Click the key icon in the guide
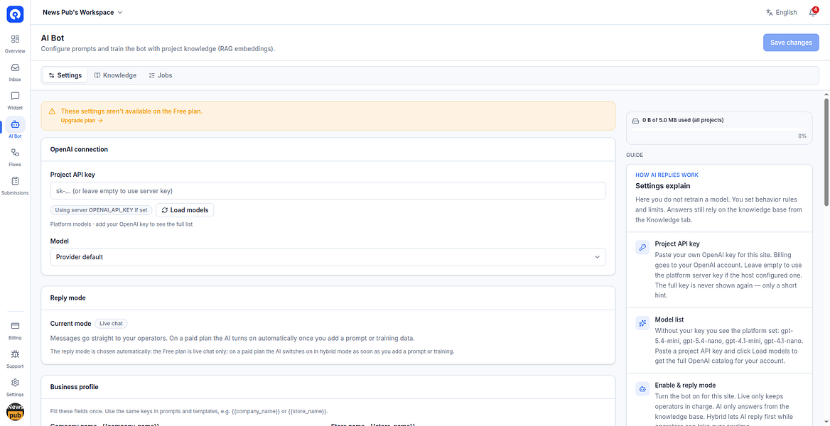Screen dimensions: 830x426 pos(642,247)
